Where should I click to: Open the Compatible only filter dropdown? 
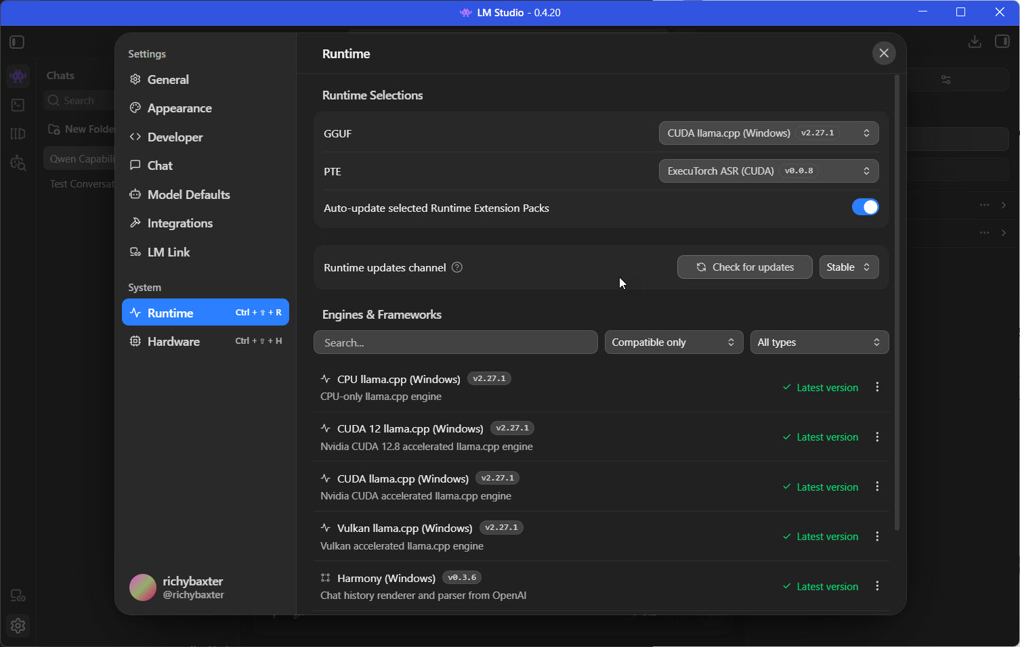click(674, 342)
